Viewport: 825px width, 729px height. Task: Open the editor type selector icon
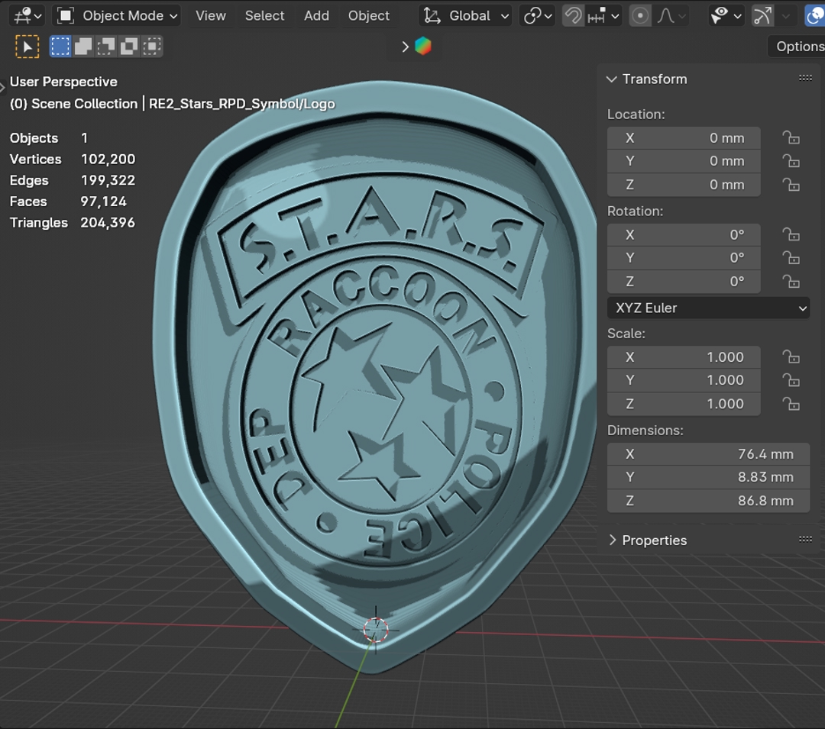click(x=27, y=15)
